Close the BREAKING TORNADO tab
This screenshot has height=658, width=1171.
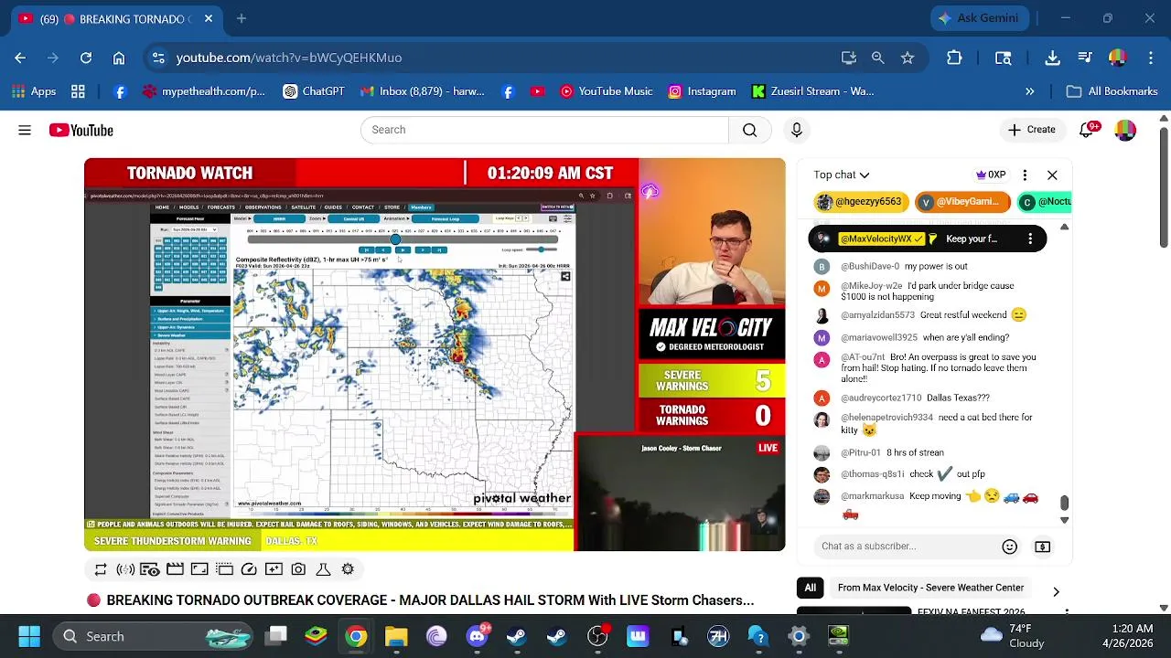point(209,18)
